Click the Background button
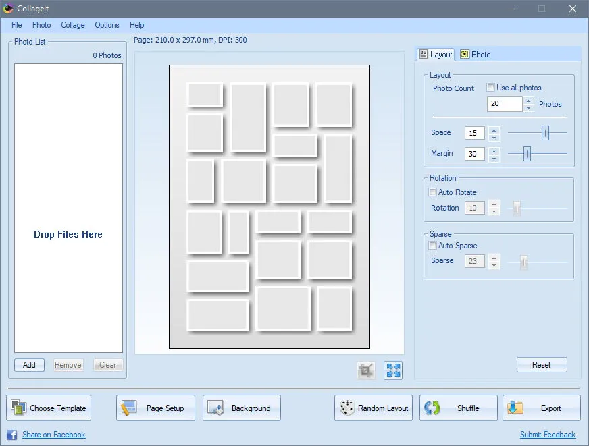Image resolution: width=589 pixels, height=446 pixels. (x=242, y=408)
